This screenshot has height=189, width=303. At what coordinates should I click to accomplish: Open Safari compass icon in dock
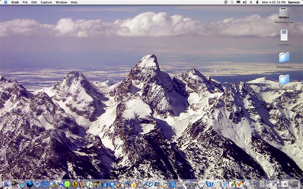(22, 184)
